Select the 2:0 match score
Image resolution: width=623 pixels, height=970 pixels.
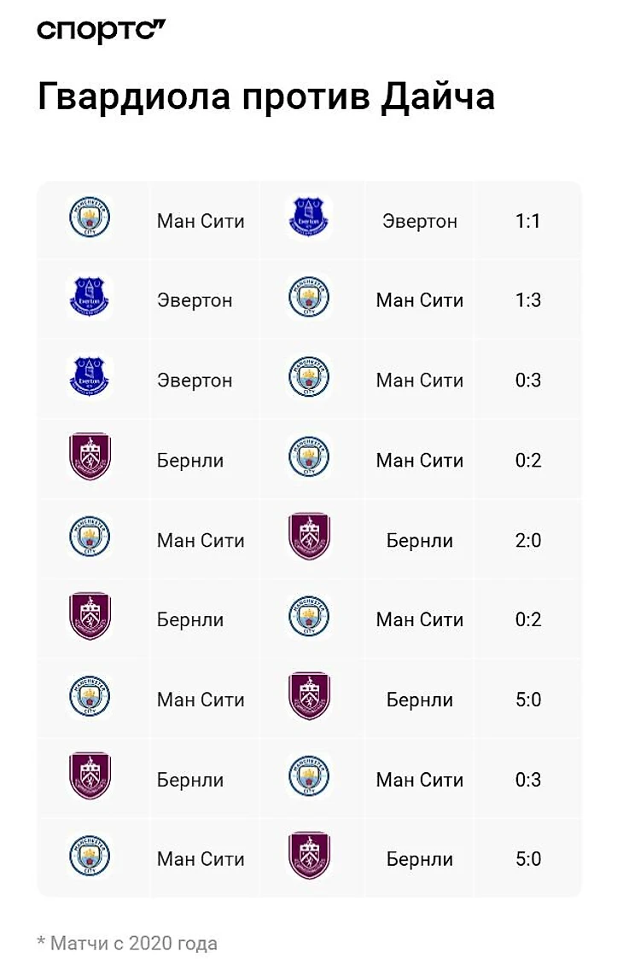(528, 540)
